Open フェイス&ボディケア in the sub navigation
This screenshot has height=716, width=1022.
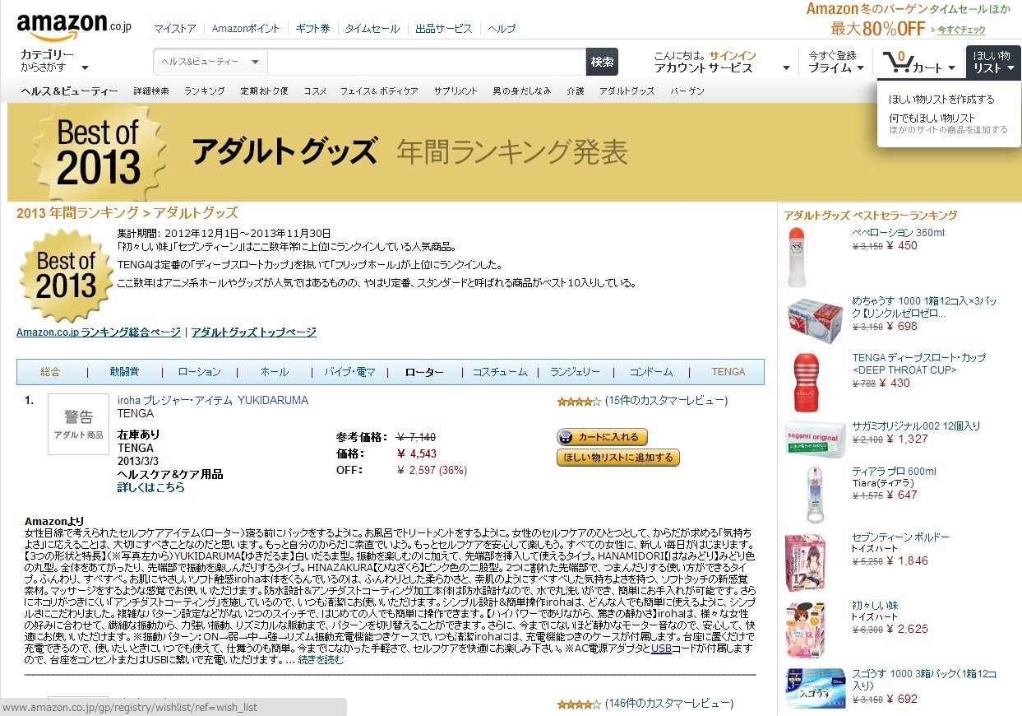tap(379, 91)
